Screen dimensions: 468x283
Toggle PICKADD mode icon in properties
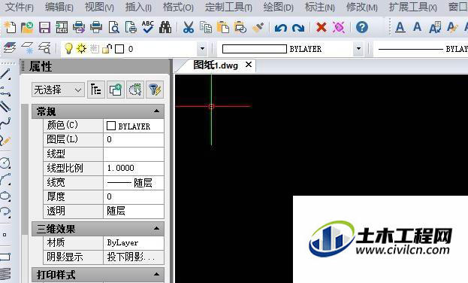[x=116, y=90]
